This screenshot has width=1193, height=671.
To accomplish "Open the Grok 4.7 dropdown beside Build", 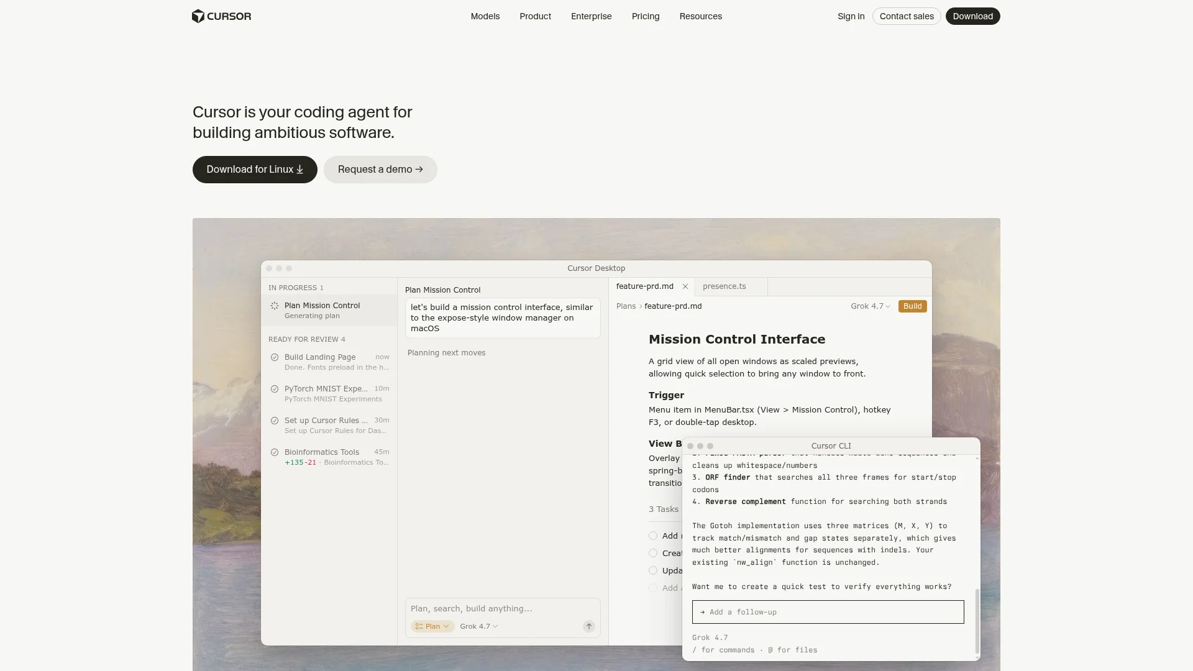I will click(x=871, y=306).
